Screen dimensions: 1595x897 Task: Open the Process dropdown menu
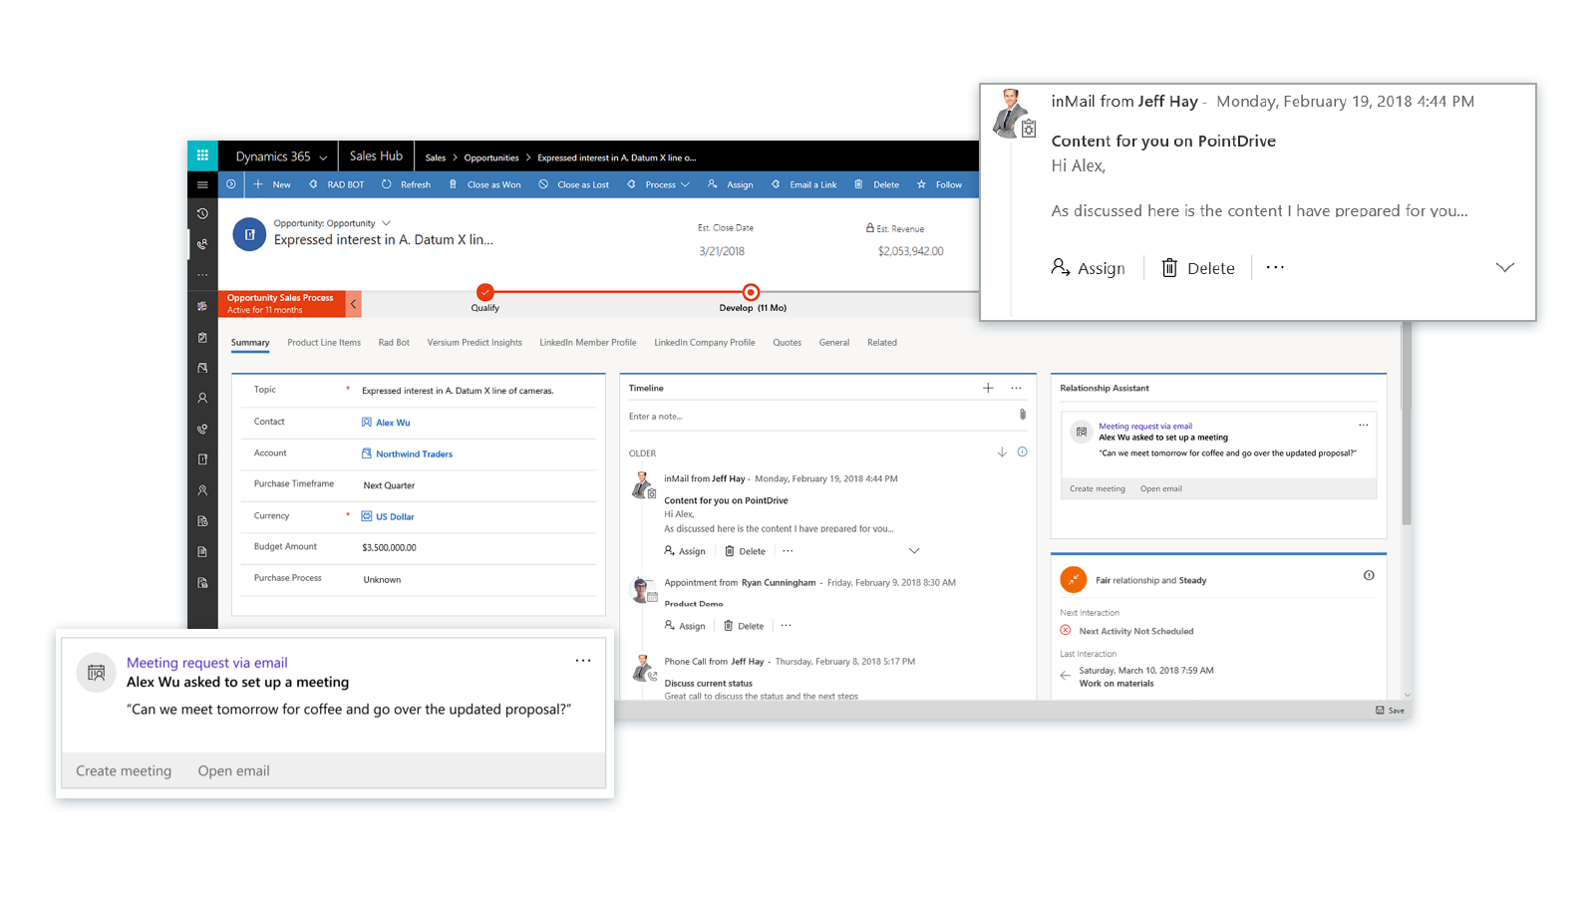[658, 184]
